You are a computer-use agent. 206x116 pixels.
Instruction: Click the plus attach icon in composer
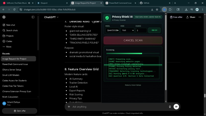pyautogui.click(x=69, y=107)
